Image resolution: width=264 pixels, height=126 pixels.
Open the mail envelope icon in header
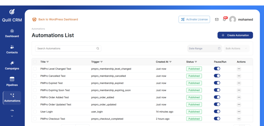click(x=217, y=19)
